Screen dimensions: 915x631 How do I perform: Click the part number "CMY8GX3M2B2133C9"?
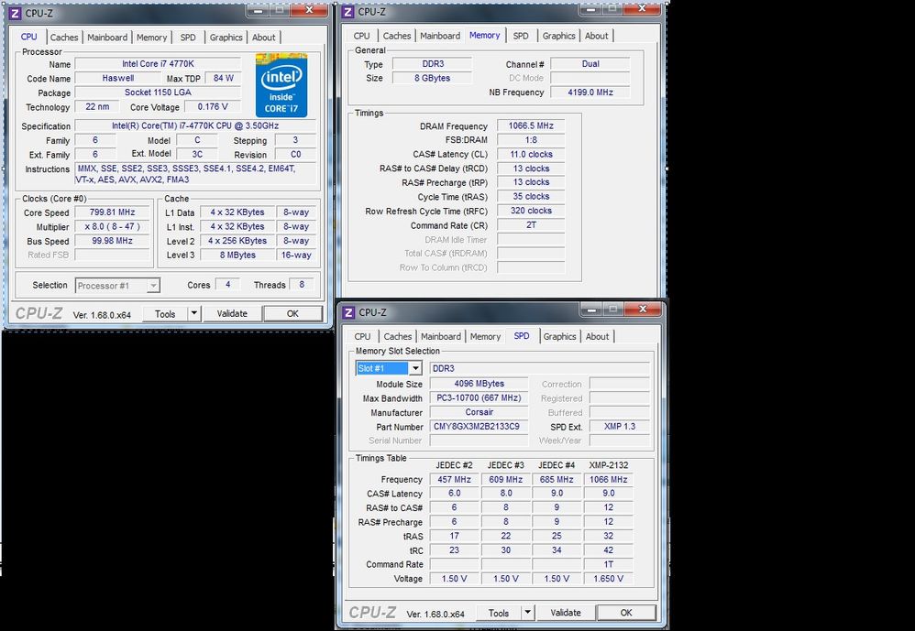480,427
